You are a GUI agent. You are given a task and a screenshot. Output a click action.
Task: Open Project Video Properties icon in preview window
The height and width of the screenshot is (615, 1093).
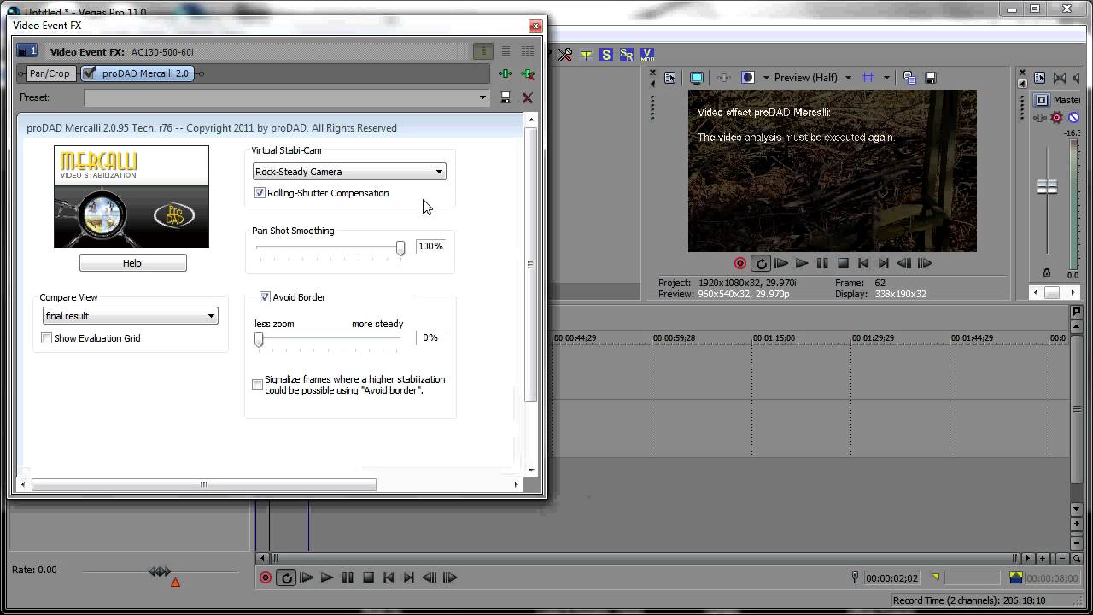coord(670,78)
